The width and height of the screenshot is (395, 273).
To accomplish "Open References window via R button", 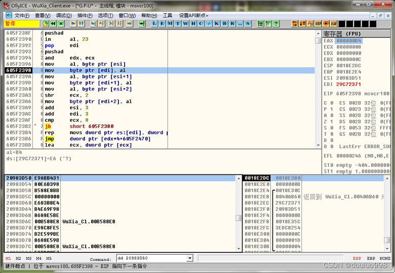I will (x=232, y=24).
